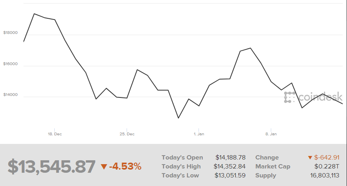
Task: Click the Today's High label
Action: [181, 167]
